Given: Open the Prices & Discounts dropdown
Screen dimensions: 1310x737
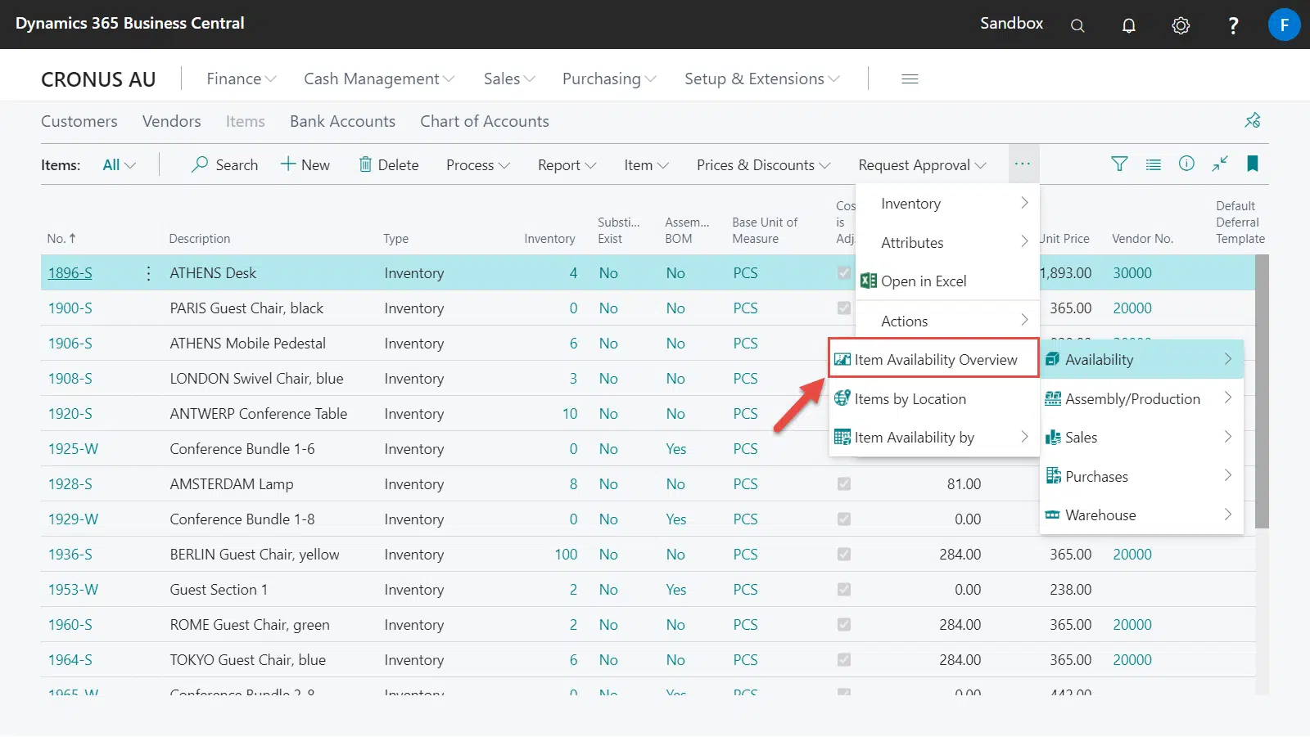Looking at the screenshot, I should [763, 165].
